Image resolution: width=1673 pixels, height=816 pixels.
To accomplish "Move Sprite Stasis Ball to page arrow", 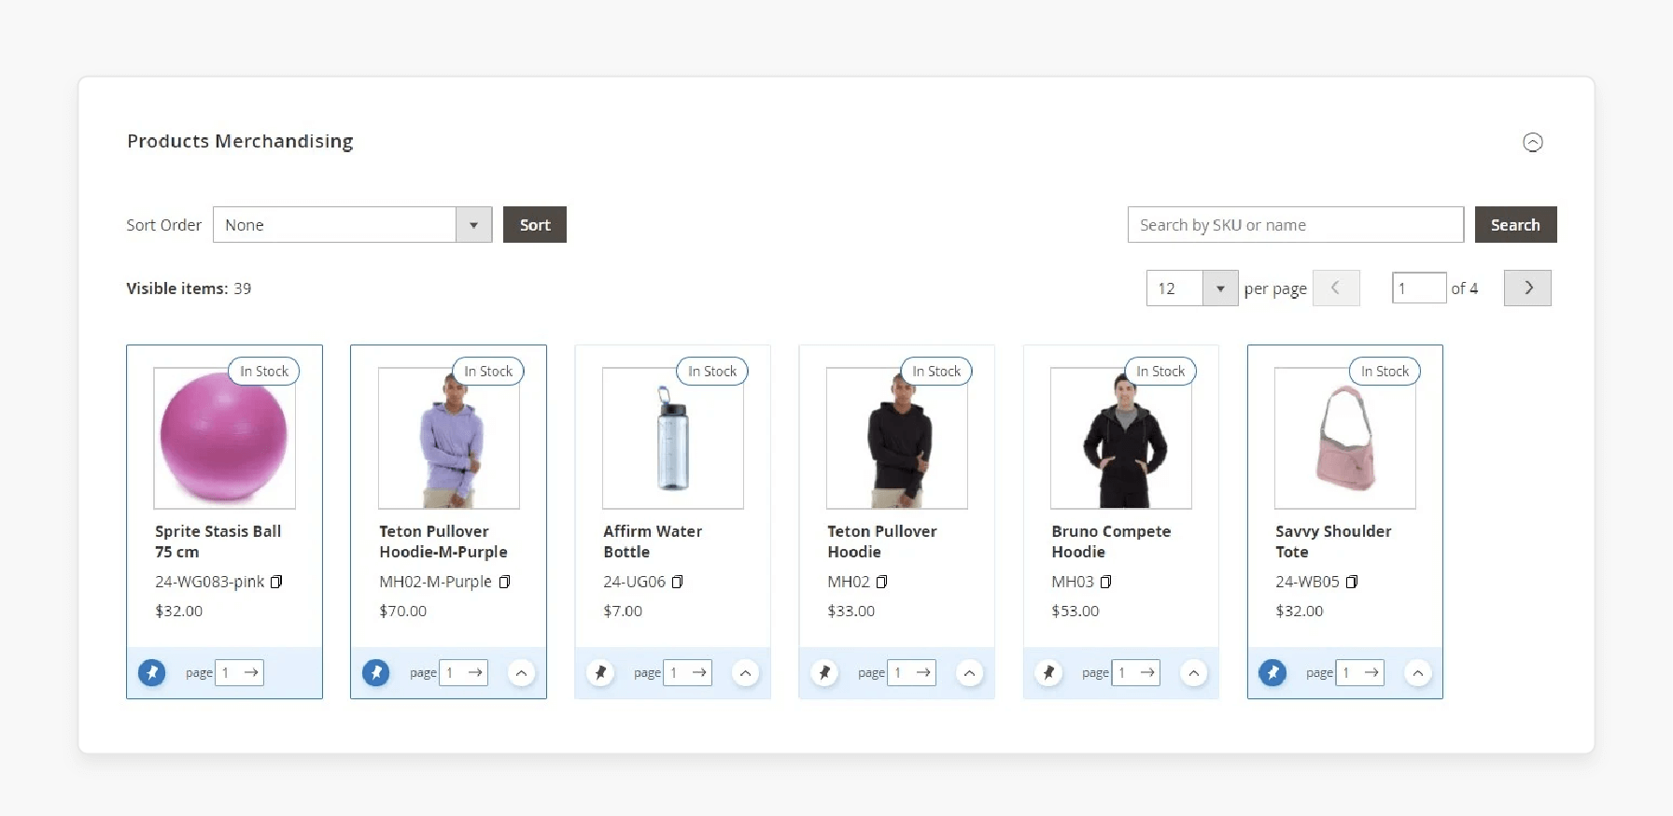I will point(251,672).
